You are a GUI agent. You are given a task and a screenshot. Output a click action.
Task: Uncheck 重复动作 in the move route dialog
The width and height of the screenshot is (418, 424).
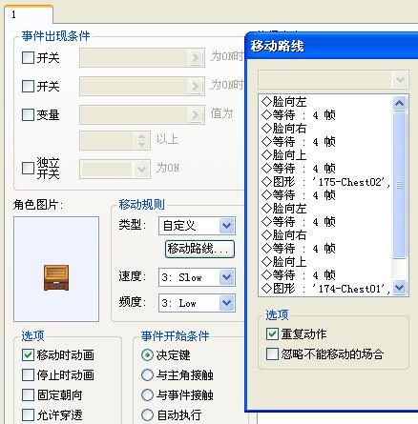pyautogui.click(x=272, y=333)
